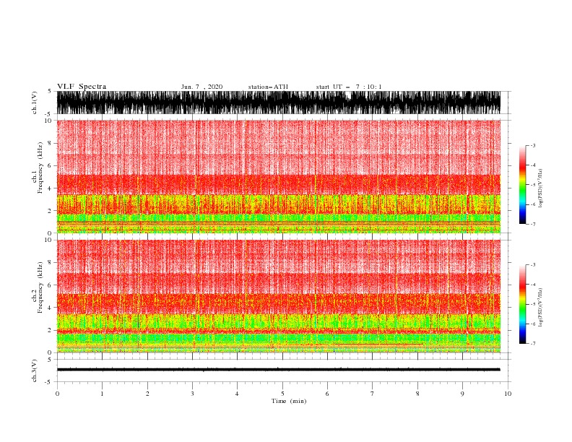Click time axis tick label "10"

(508, 394)
